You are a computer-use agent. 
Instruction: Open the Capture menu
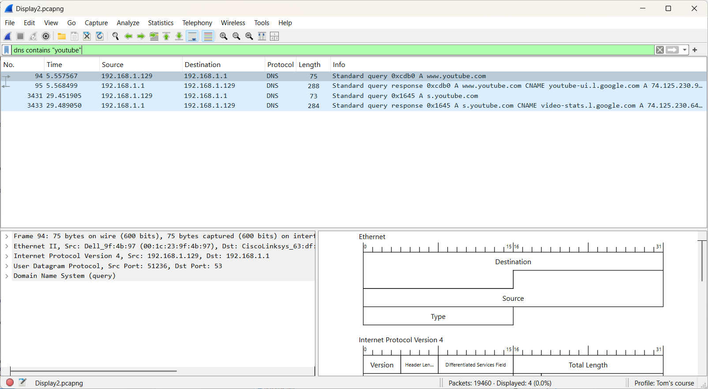96,23
